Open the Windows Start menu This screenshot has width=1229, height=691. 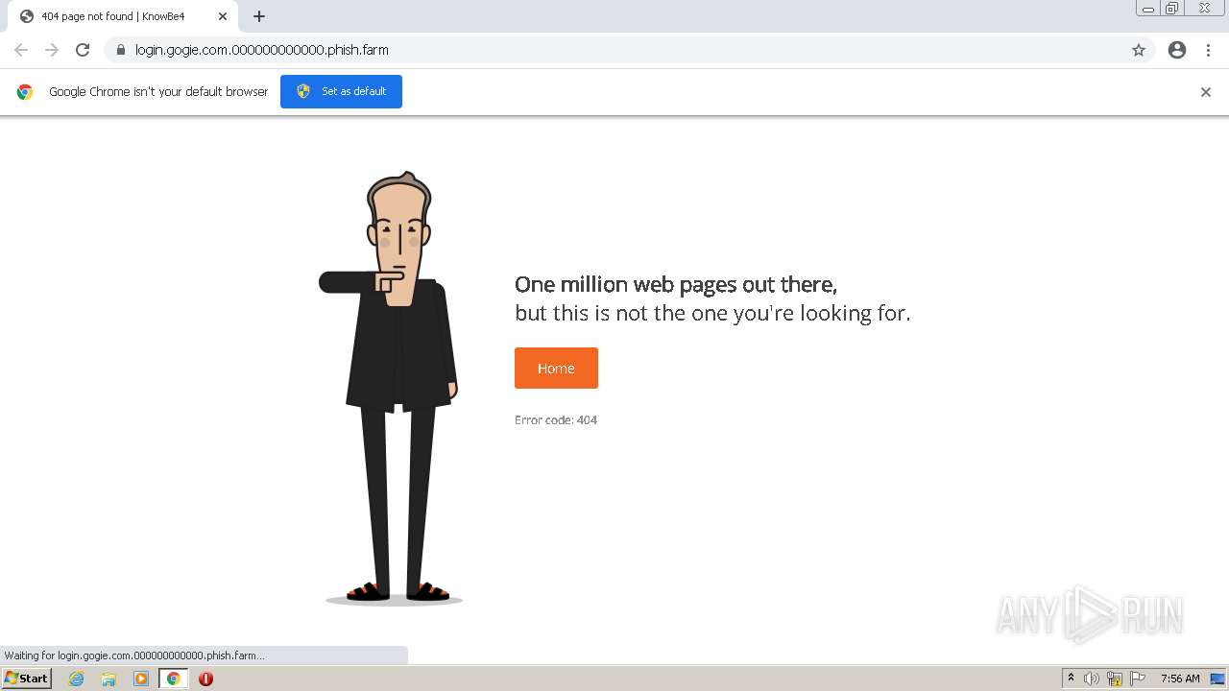27,679
